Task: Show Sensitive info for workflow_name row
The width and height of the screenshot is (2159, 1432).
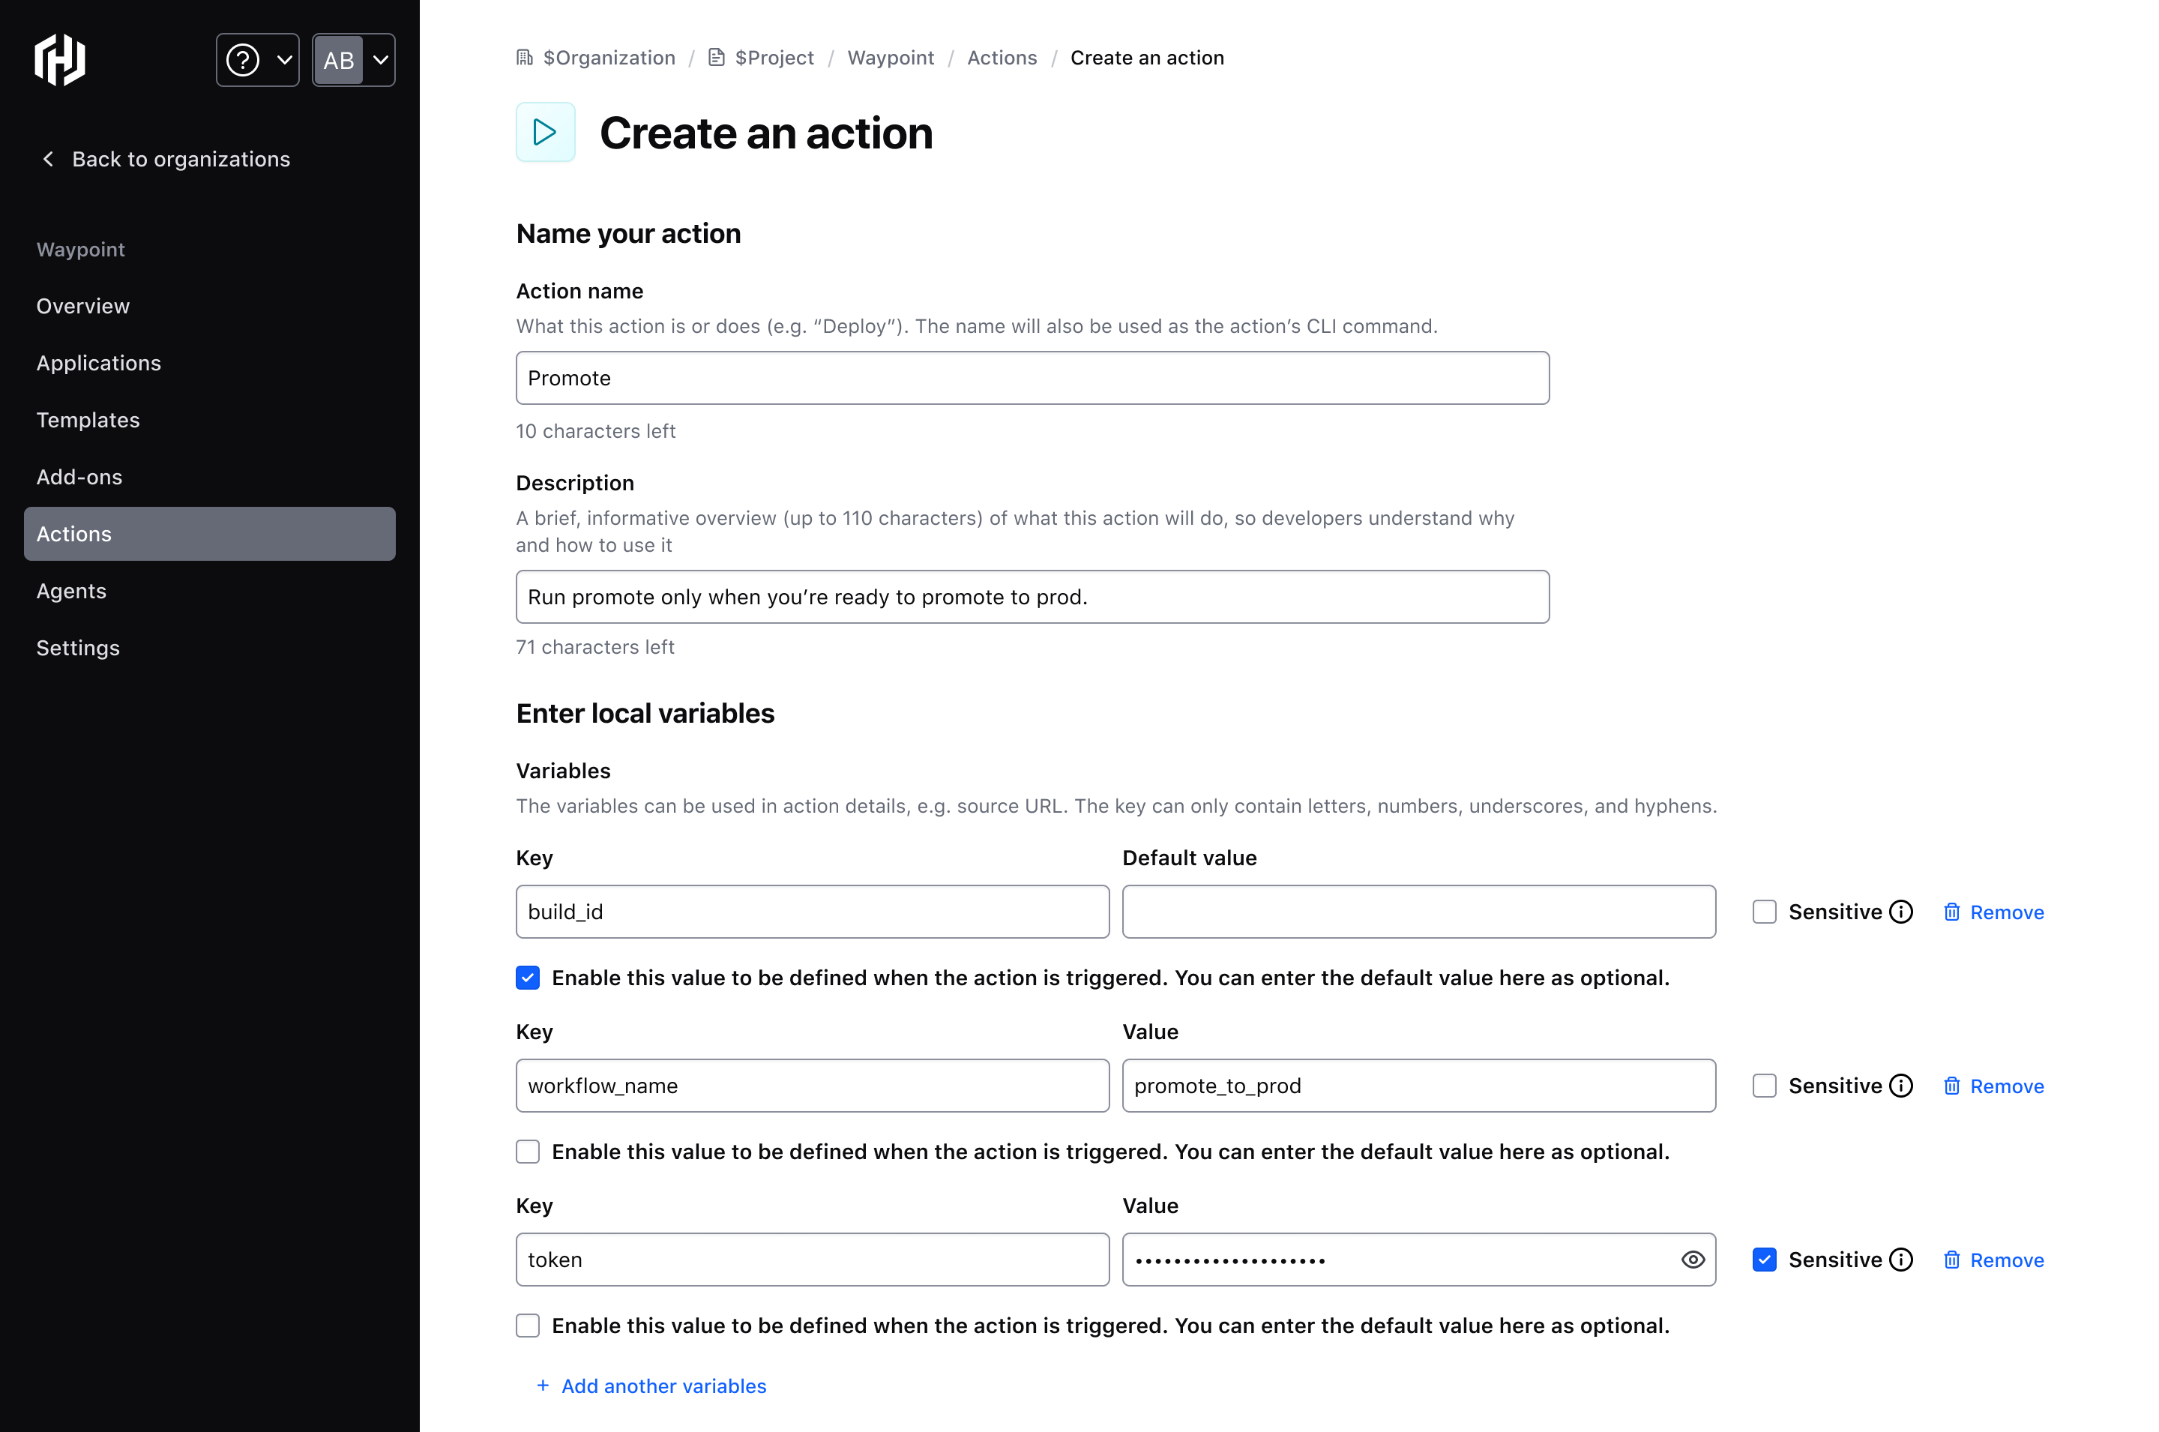Action: click(1900, 1085)
